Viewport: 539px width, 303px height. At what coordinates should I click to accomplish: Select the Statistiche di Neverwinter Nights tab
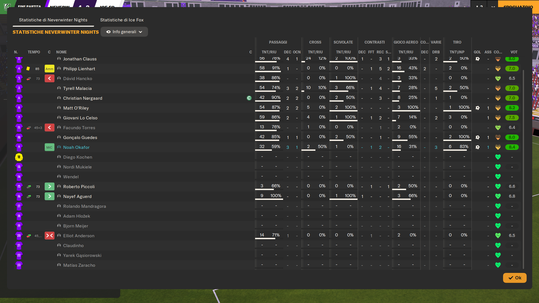click(x=53, y=20)
